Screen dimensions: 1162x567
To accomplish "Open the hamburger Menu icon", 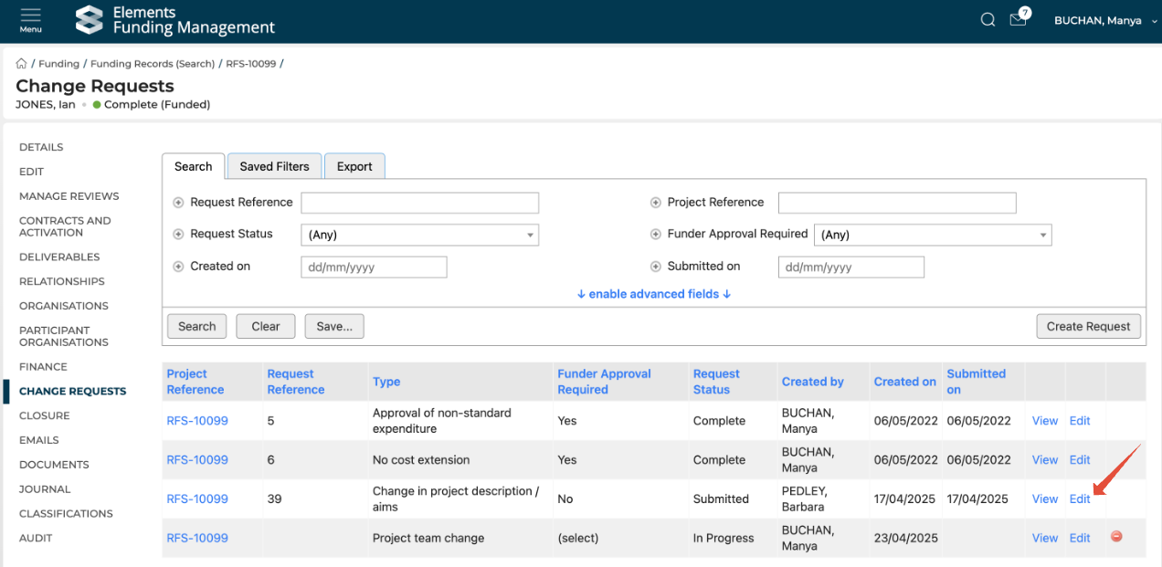I will (30, 20).
